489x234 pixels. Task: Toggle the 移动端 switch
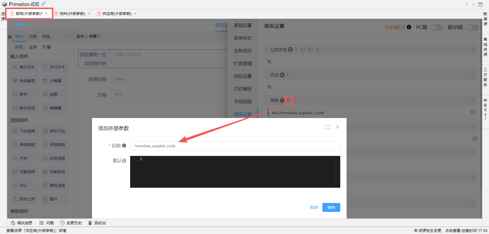click(x=472, y=27)
